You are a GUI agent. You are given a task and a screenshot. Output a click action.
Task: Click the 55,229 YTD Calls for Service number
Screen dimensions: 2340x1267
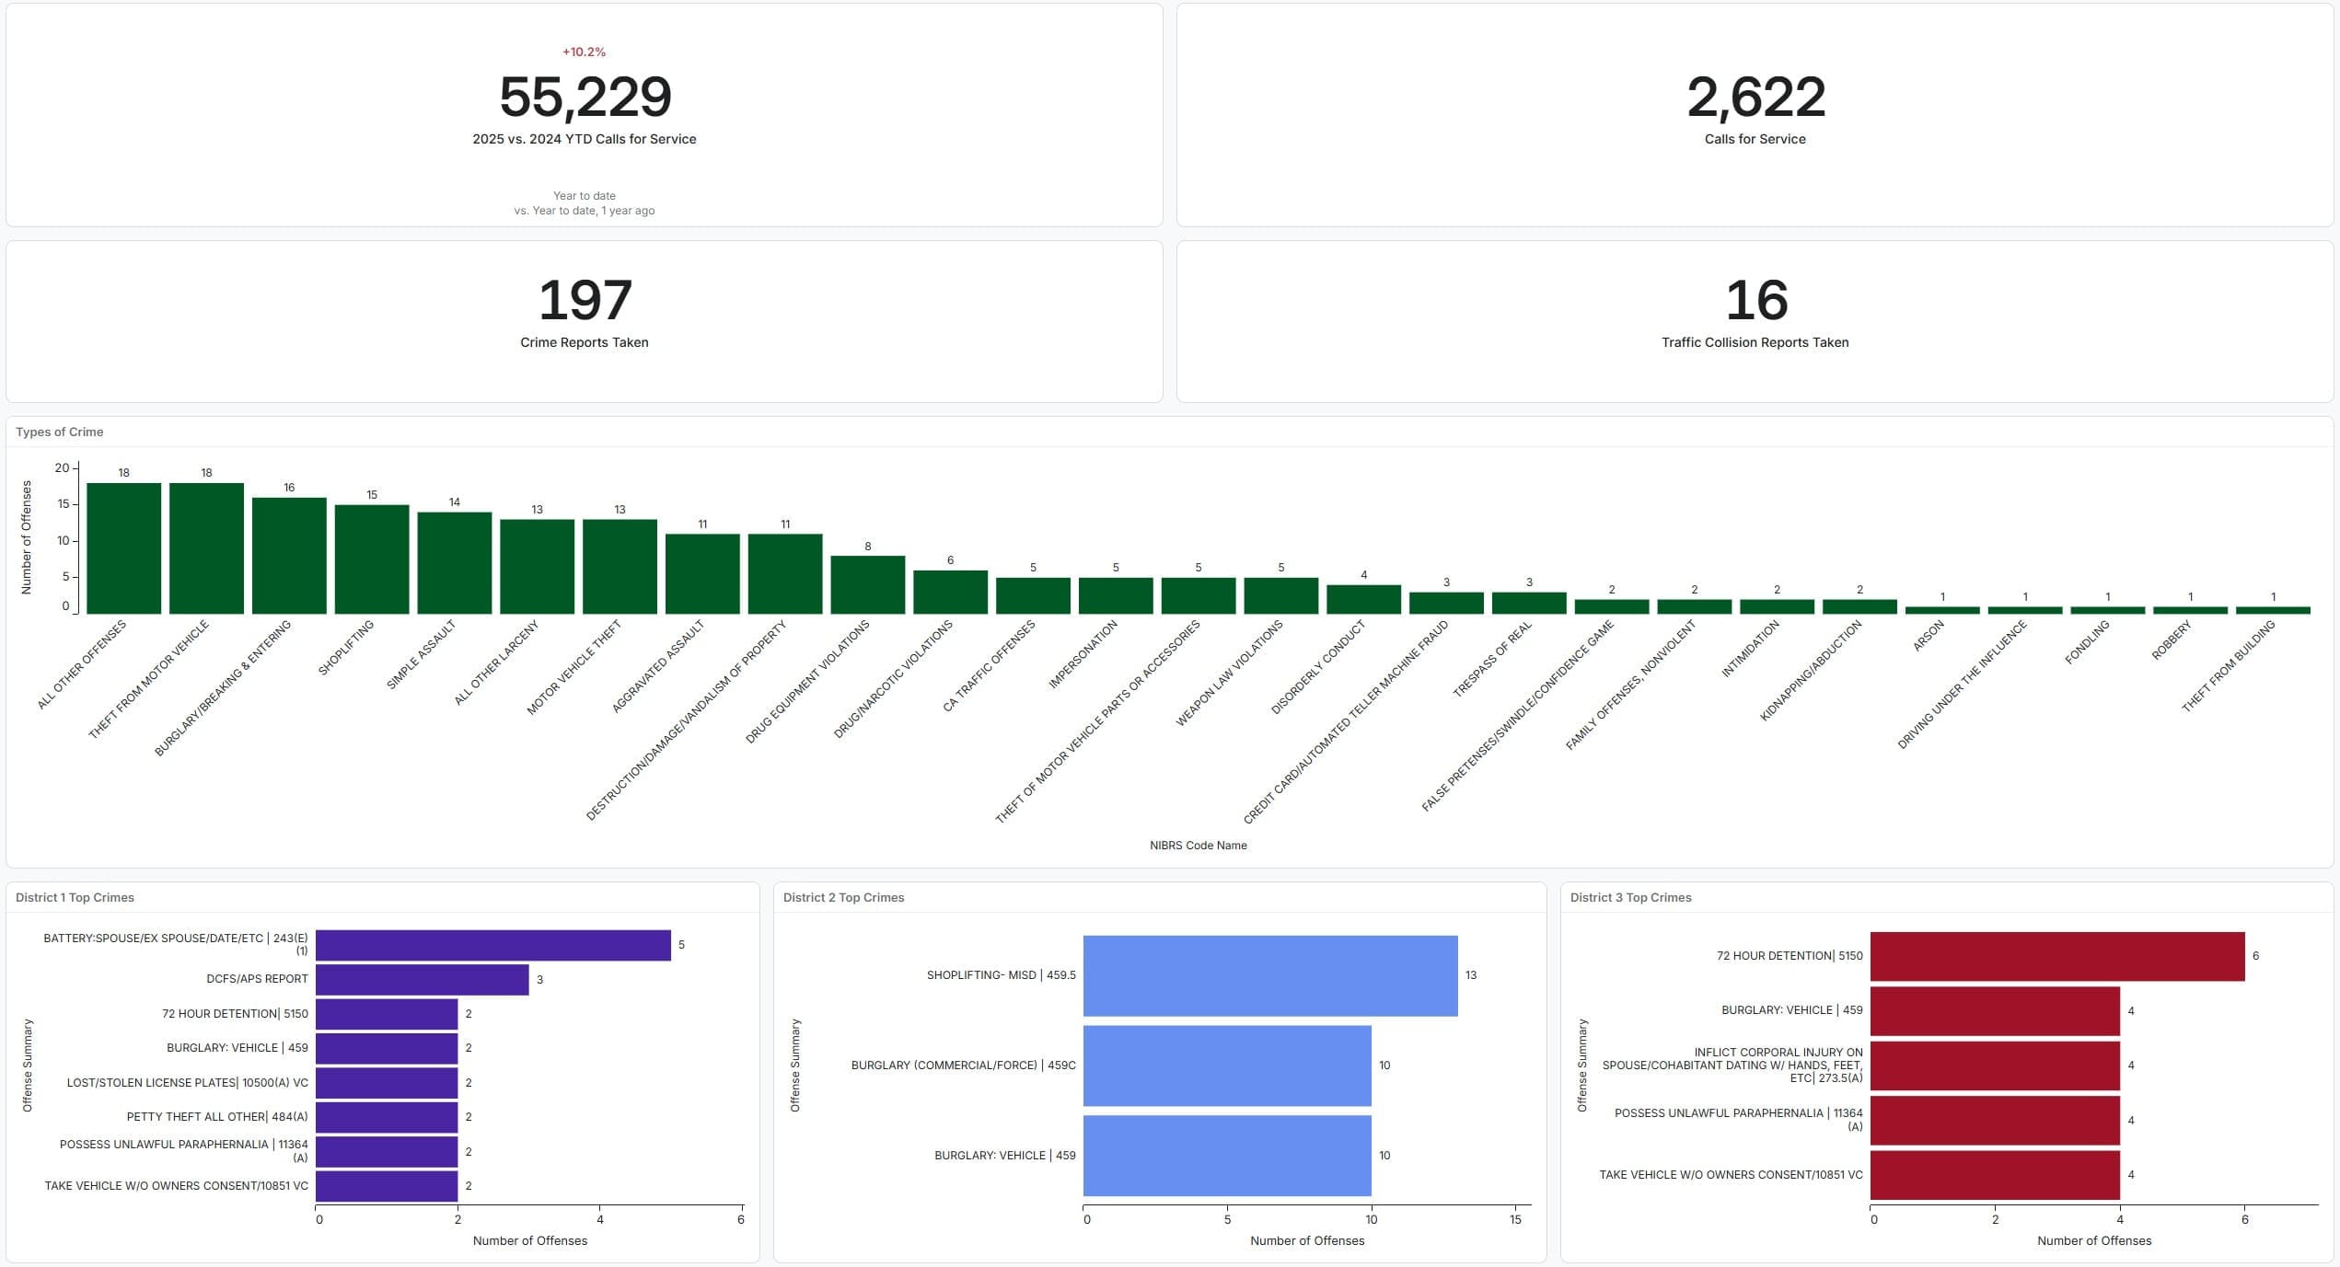tap(585, 98)
